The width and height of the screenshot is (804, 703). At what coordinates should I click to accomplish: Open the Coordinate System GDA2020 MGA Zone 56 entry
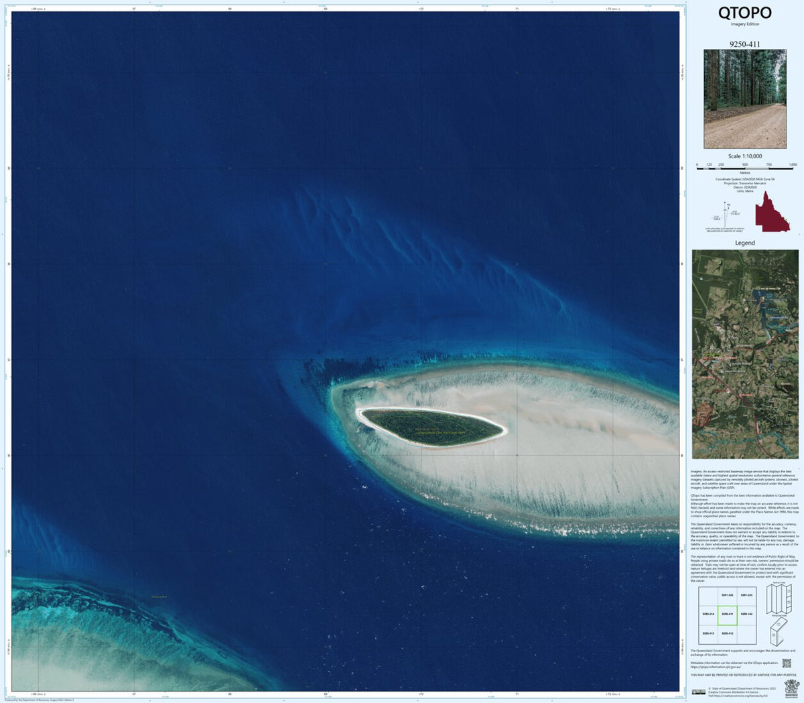point(745,179)
